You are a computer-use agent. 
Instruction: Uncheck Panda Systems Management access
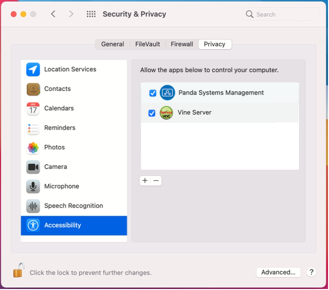153,93
